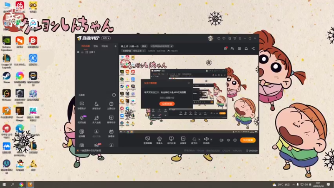Viewport: 334px width, 188px height.
Task: Open the Steam desktop shortcut
Action: [7, 78]
